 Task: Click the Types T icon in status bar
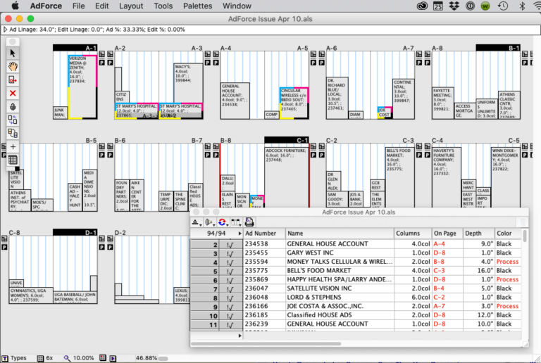[5, 359]
